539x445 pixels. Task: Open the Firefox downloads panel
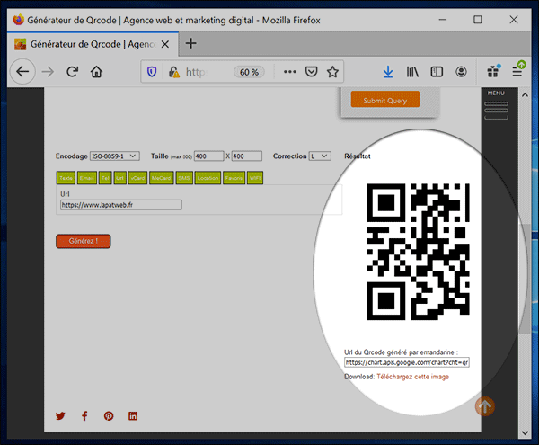(x=388, y=72)
